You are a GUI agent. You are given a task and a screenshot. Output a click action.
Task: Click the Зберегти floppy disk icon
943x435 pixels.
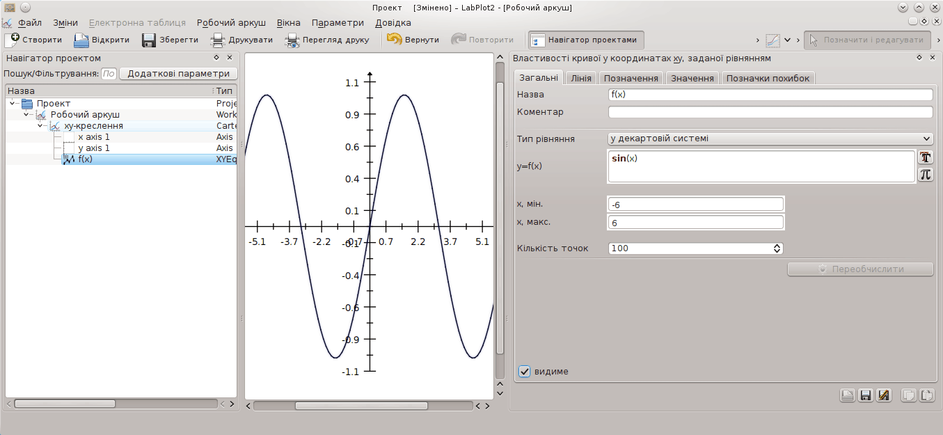click(x=149, y=40)
